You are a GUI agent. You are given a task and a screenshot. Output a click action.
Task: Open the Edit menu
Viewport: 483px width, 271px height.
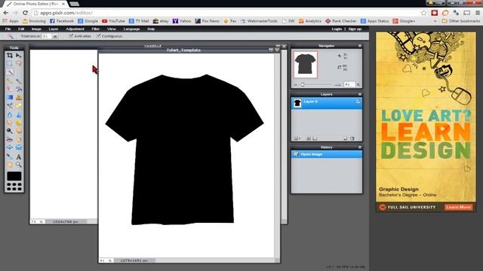[21, 29]
